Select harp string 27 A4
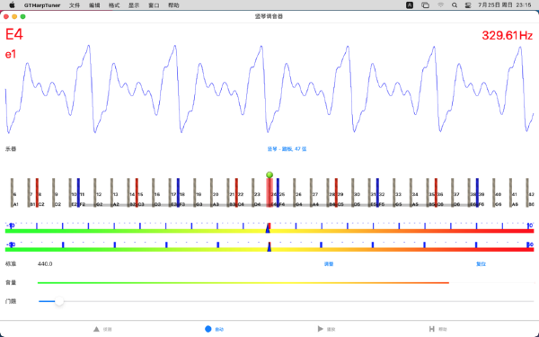The height and width of the screenshot is (337, 539). (311, 192)
